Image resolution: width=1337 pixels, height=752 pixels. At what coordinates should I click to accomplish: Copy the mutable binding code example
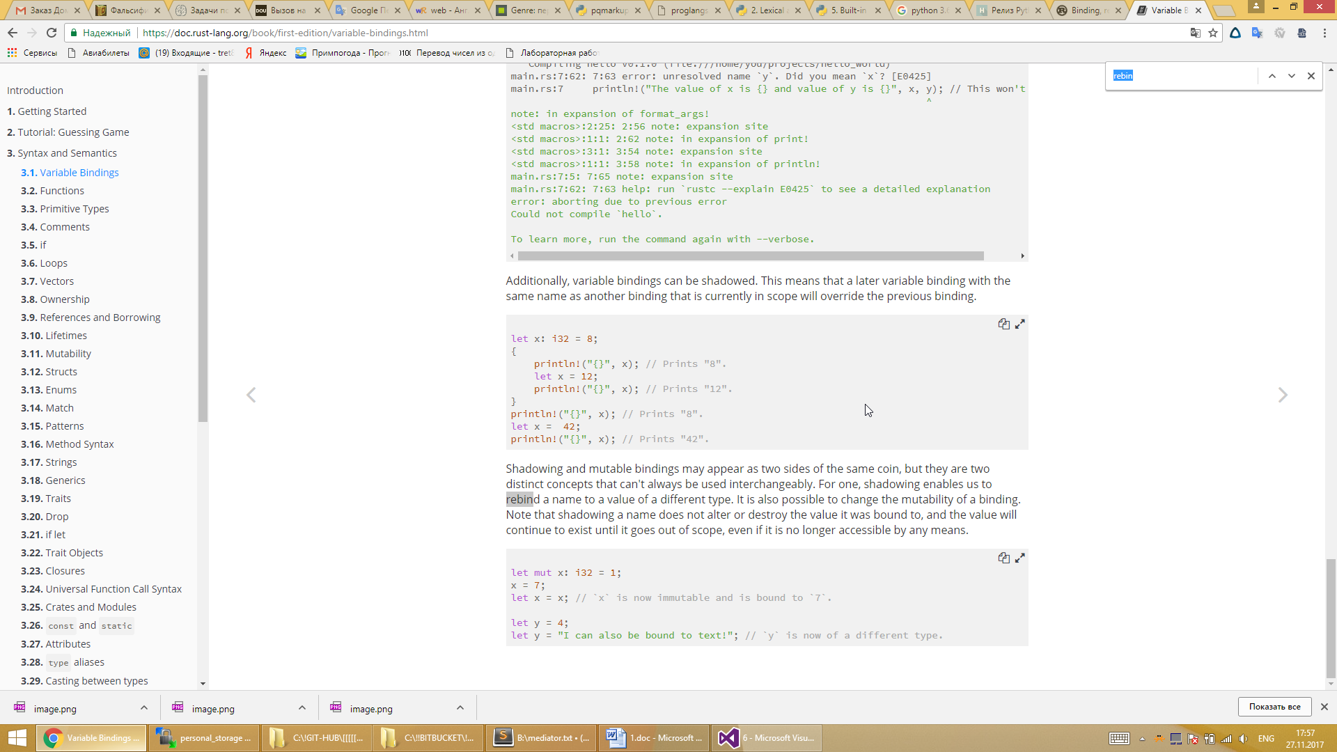[x=1003, y=558]
